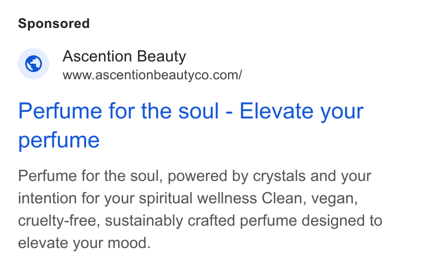Click 'elevate your mood.' on the last line
The height and width of the screenshot is (267, 425).
point(84,242)
